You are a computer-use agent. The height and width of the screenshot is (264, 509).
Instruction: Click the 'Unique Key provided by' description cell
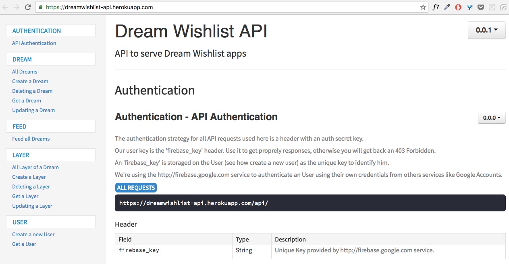click(x=389, y=252)
